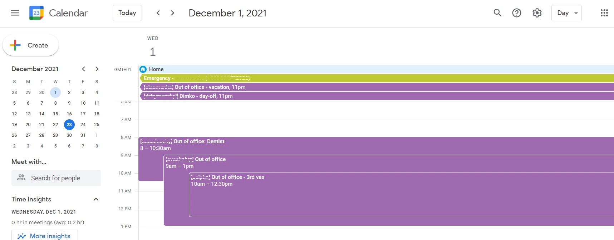614x240 pixels.
Task: Click the Search for people icon
Action: pos(21,178)
